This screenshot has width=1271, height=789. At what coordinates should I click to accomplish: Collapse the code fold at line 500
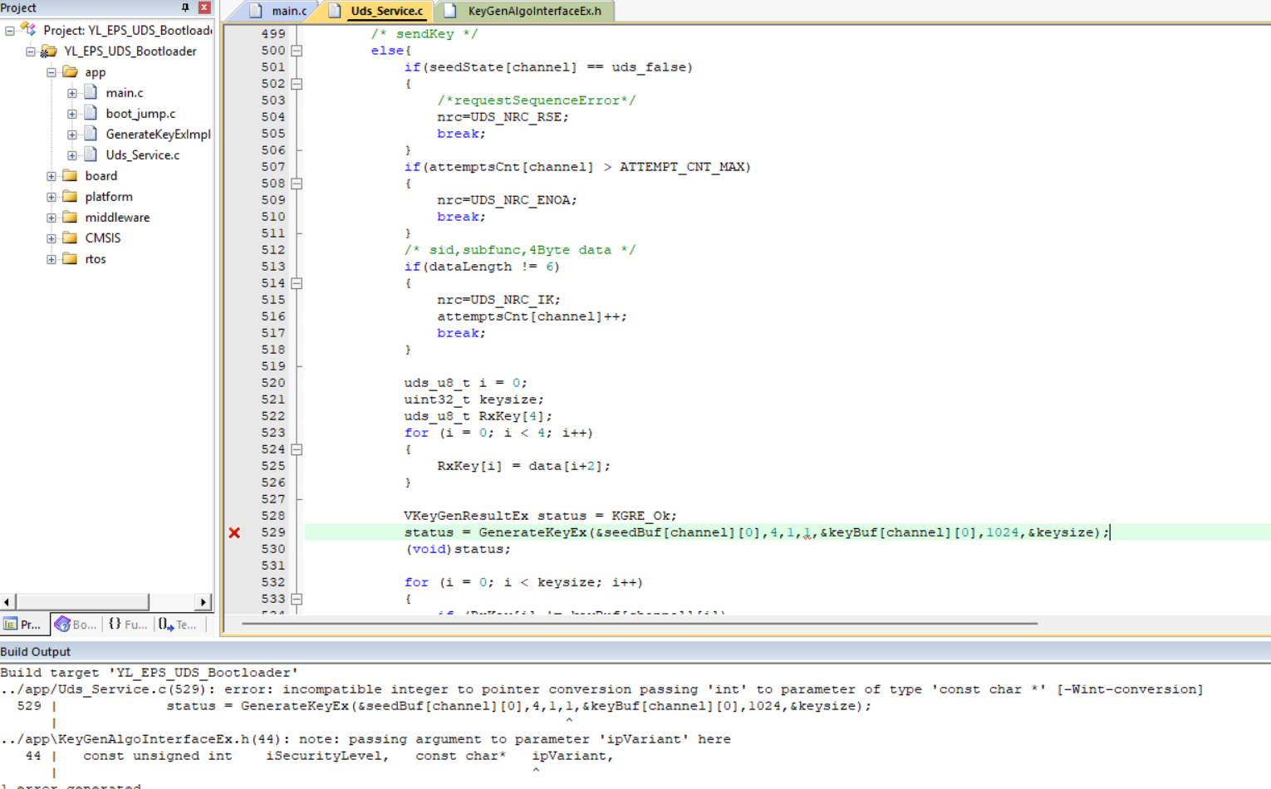coord(296,50)
